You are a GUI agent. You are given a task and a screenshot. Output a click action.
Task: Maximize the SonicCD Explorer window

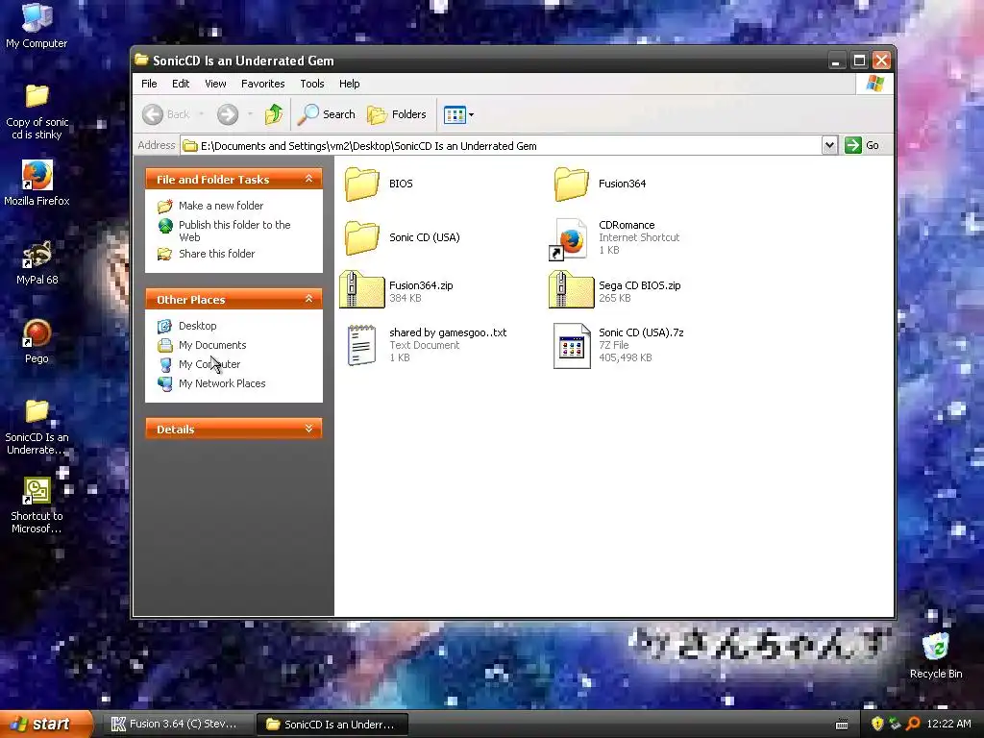pyautogui.click(x=859, y=61)
